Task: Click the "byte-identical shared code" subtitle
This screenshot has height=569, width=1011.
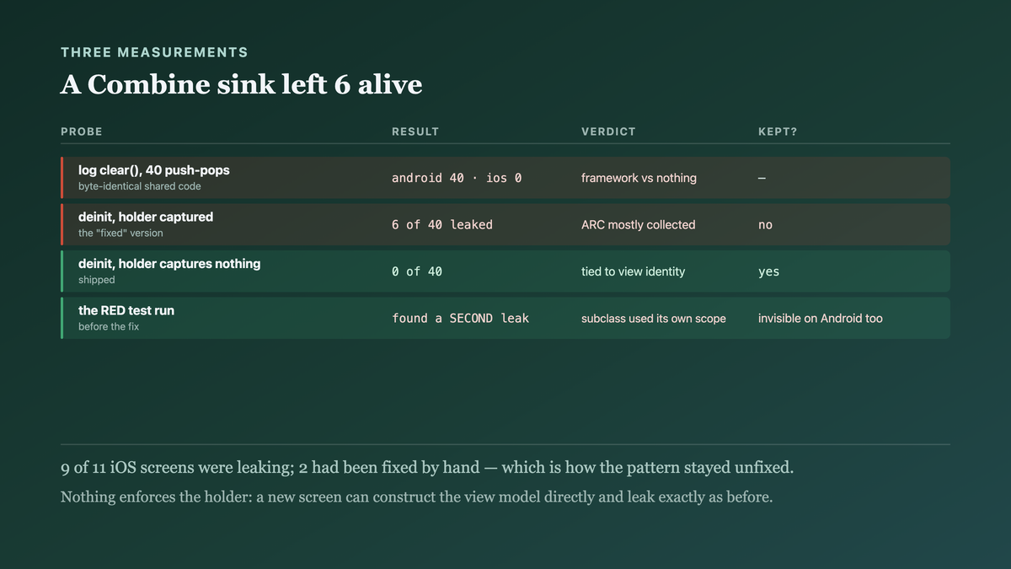Action: (140, 186)
